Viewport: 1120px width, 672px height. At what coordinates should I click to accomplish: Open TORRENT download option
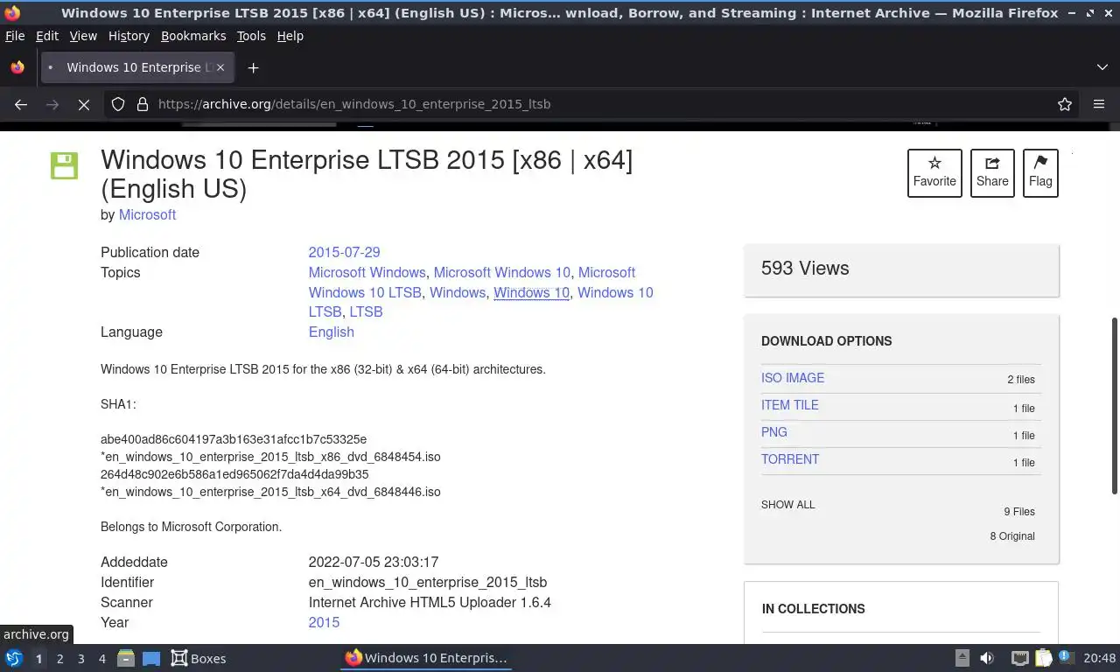tap(790, 459)
